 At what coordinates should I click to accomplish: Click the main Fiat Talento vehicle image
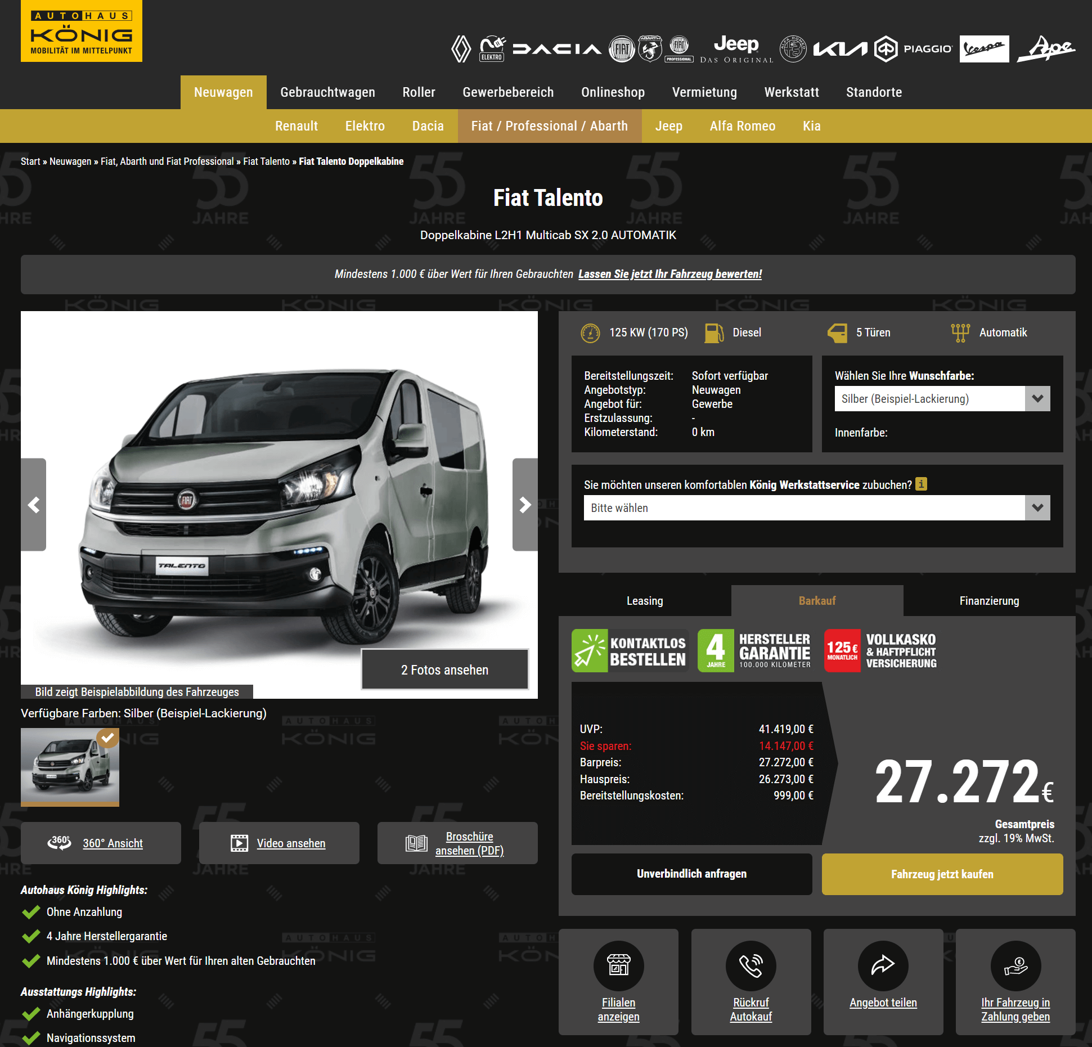pyautogui.click(x=279, y=505)
